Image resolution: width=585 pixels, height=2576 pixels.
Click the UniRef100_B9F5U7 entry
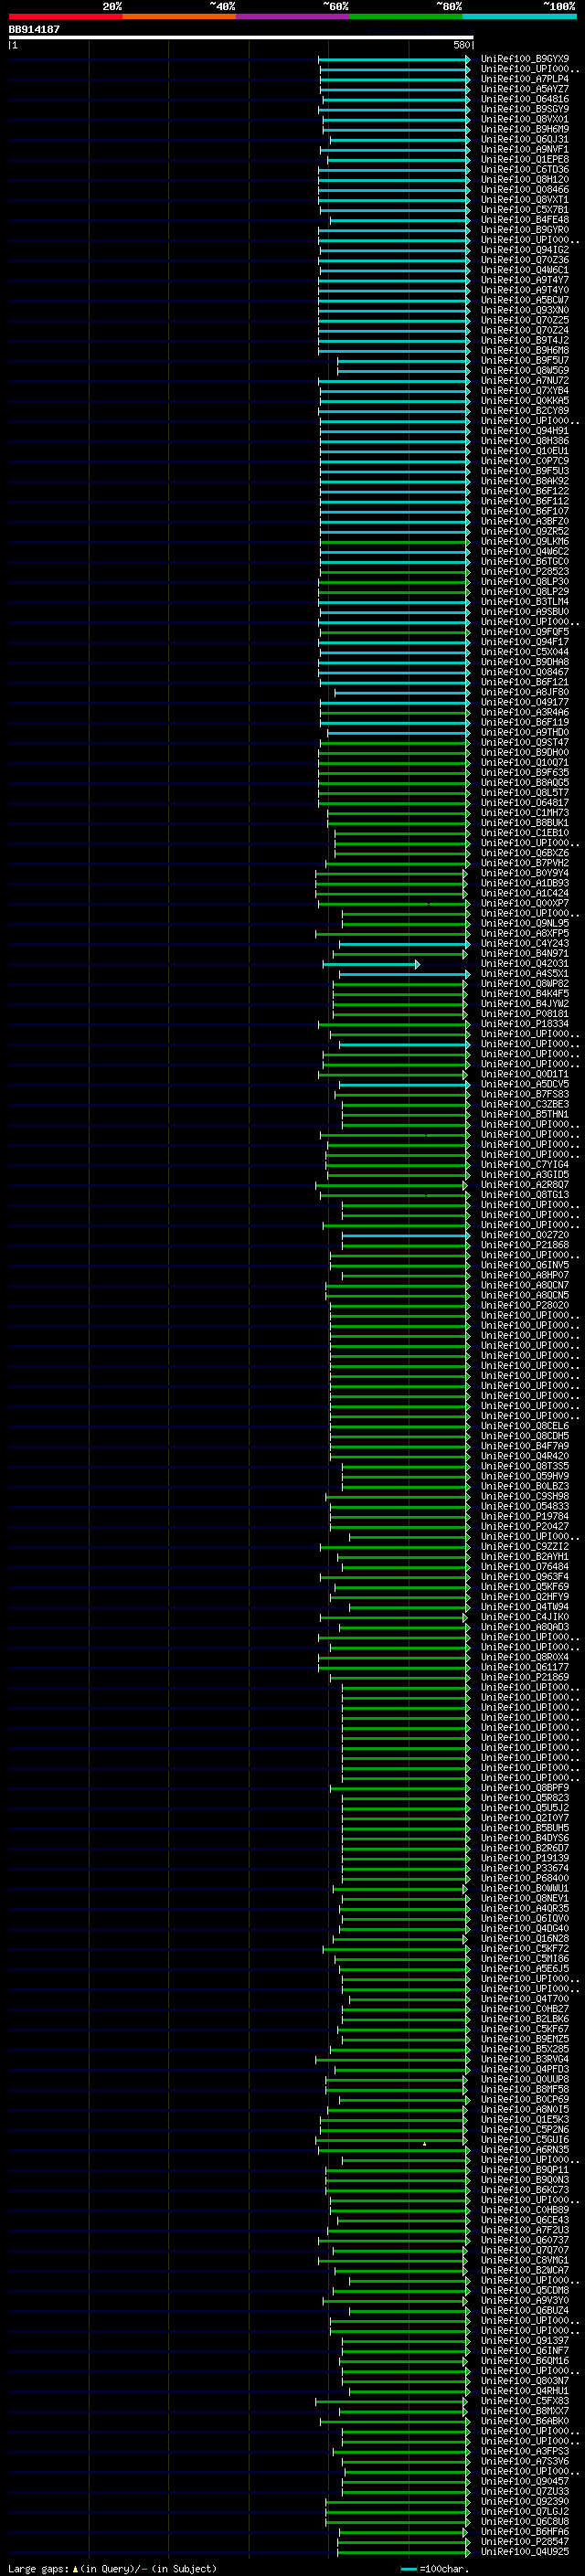point(524,360)
